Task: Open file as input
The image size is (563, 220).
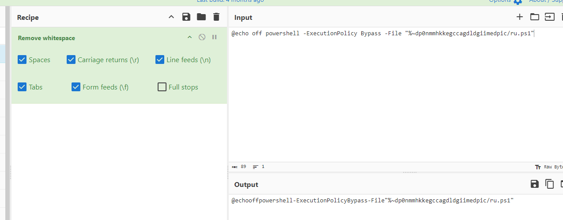Action: [549, 17]
